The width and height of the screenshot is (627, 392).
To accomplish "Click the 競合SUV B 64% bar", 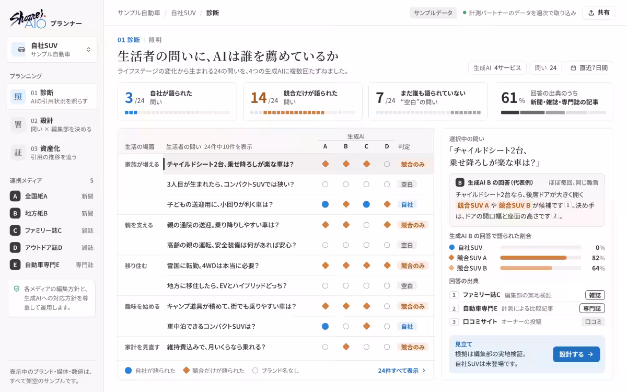I will (540, 268).
